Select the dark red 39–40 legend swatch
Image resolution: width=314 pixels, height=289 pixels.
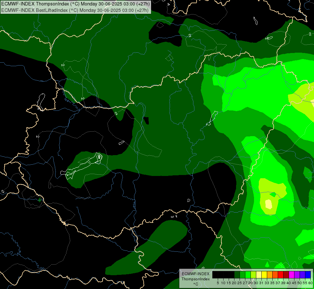(x=286, y=275)
